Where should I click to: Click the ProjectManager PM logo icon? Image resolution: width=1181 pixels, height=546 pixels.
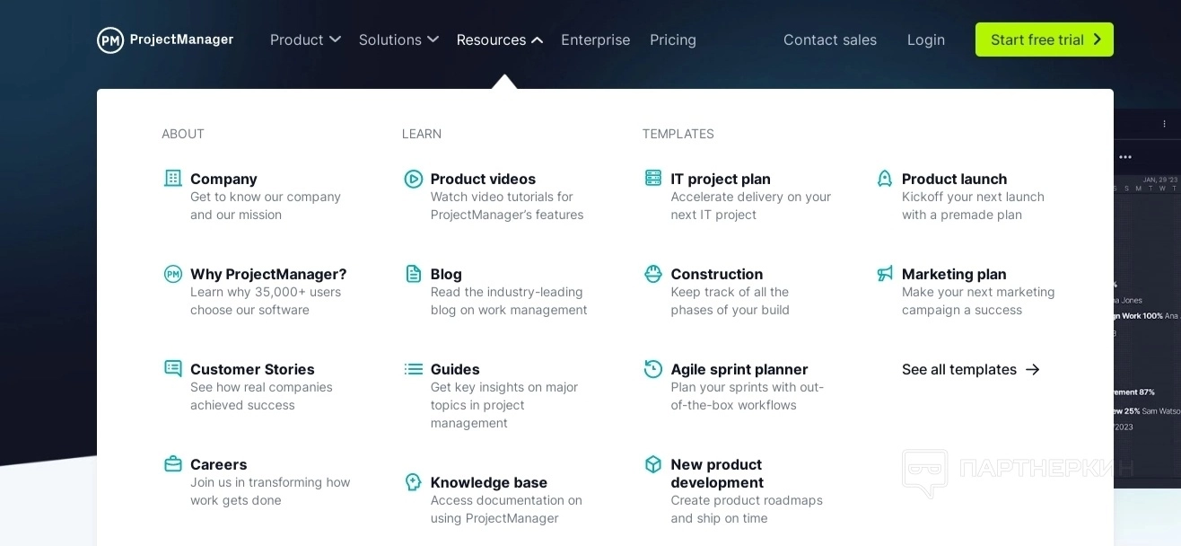point(110,40)
